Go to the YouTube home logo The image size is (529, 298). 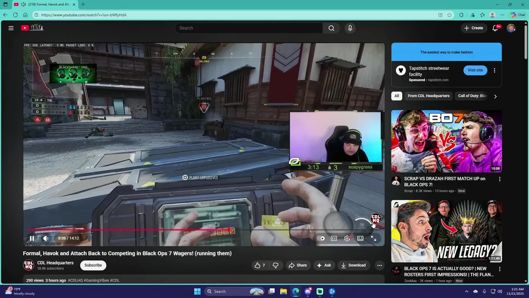[32, 28]
